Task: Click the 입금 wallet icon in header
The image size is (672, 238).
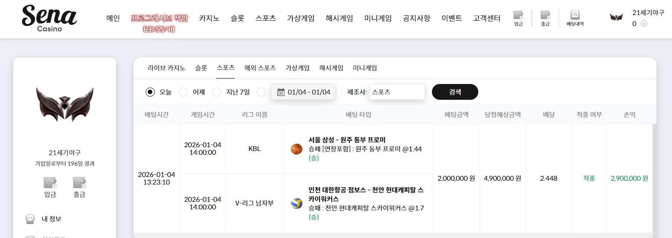Action: tap(518, 15)
